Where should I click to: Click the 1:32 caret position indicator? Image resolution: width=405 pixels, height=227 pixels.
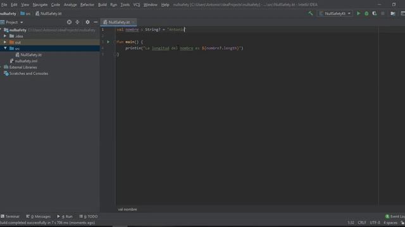pyautogui.click(x=351, y=223)
